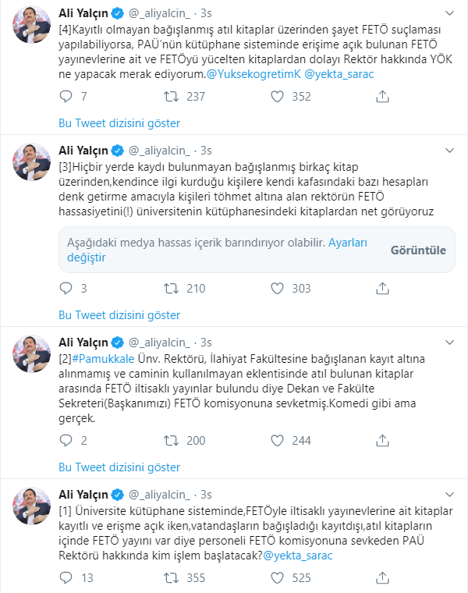This screenshot has width=468, height=593.
Task: Like the tweet with 303 likes
Action: 275,289
